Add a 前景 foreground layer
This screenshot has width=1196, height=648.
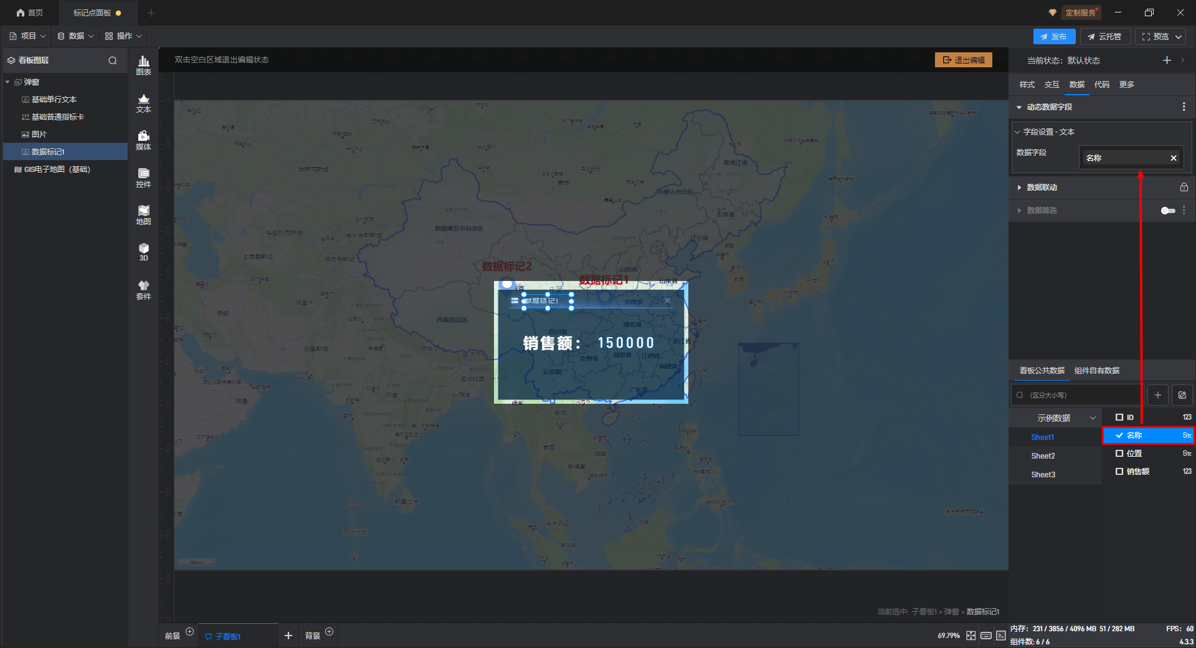[190, 632]
